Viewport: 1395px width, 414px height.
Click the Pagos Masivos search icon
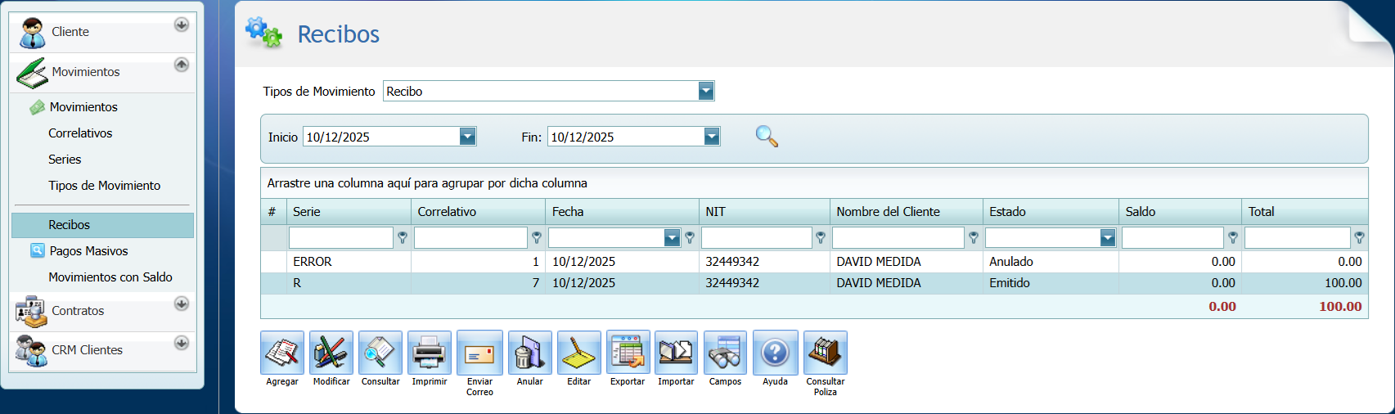tap(37, 250)
